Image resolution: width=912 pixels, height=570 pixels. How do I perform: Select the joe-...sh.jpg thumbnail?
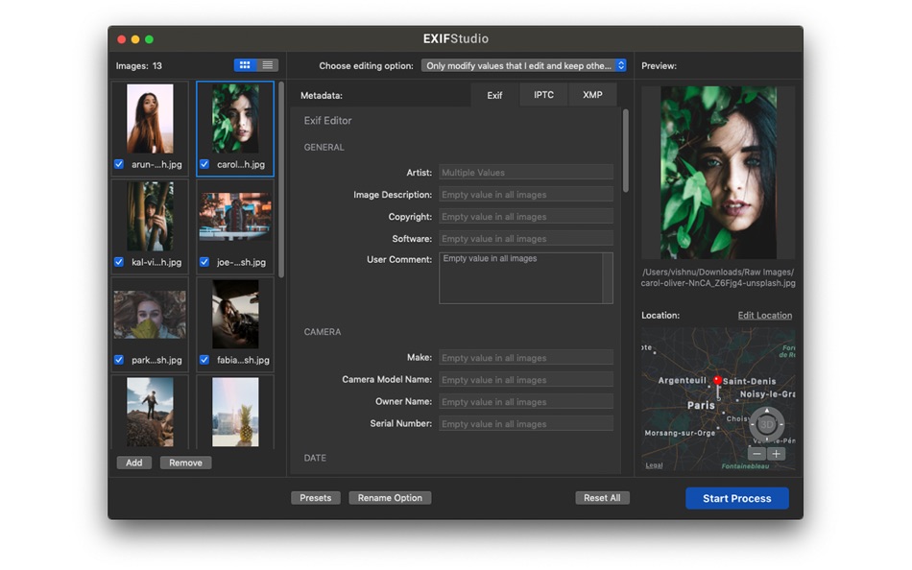[235, 216]
